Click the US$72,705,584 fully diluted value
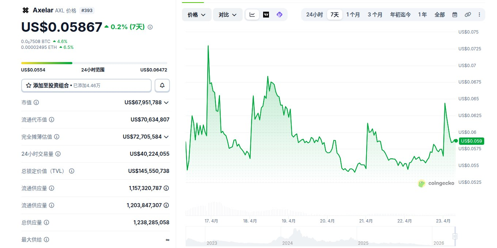The height and width of the screenshot is (248, 497). 142,137
